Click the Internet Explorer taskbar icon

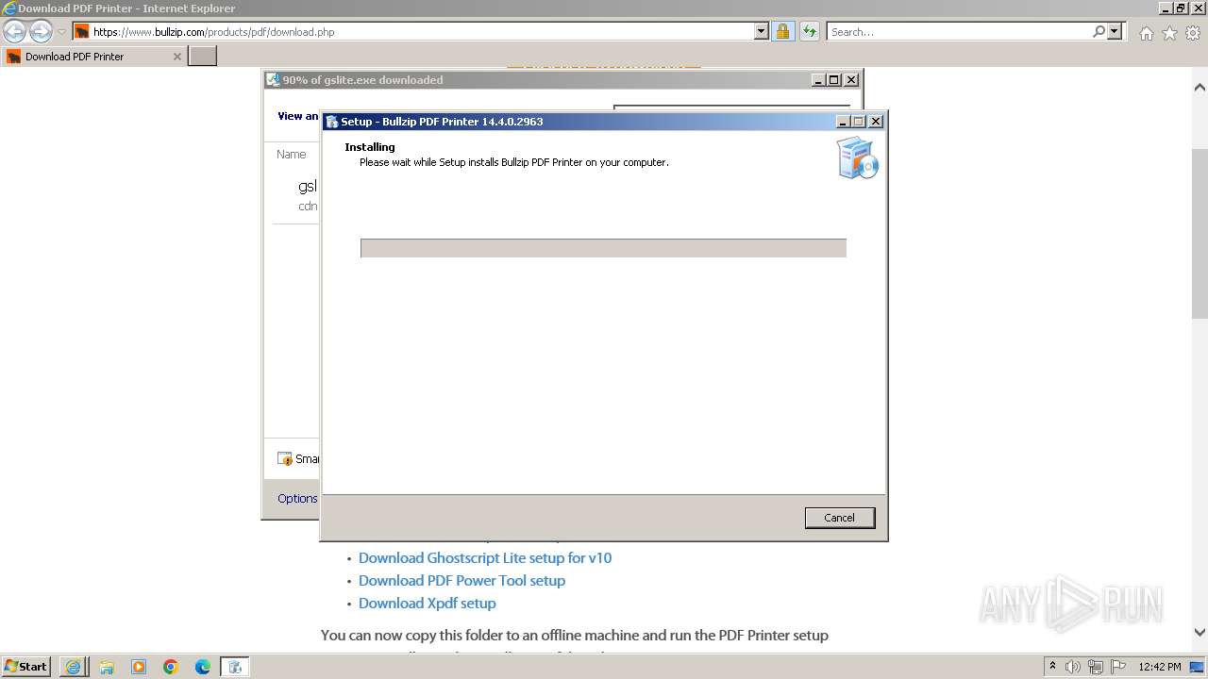[73, 667]
